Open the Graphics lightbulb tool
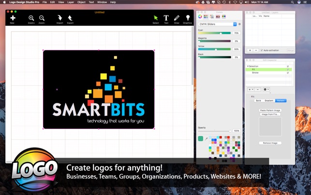Viewport: 311px width, 195px height. (188, 18)
